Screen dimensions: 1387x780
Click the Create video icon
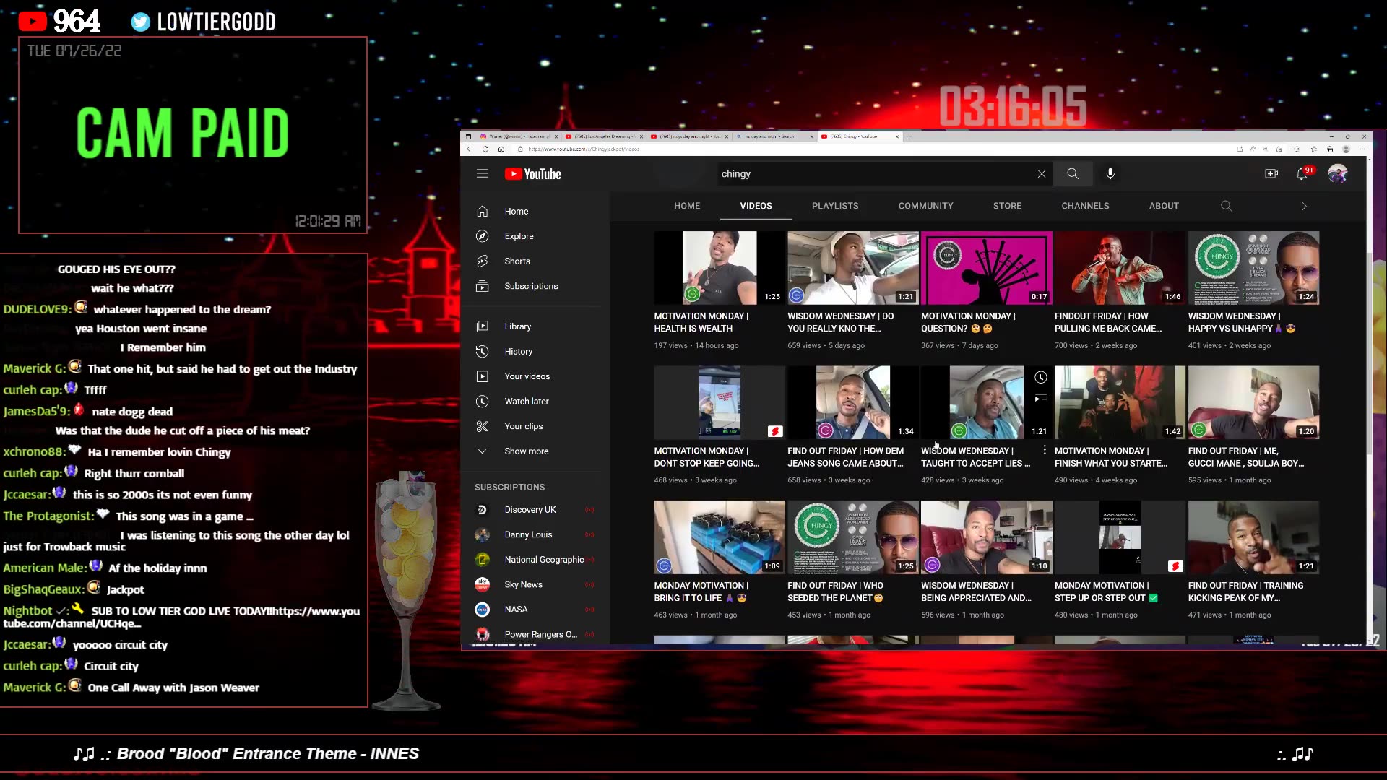[1271, 173]
